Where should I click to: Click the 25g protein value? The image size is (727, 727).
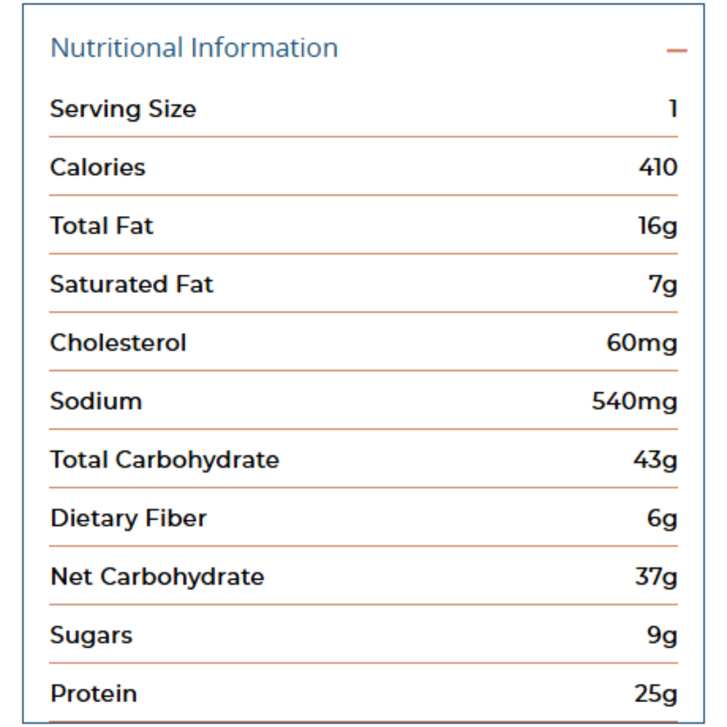click(656, 694)
